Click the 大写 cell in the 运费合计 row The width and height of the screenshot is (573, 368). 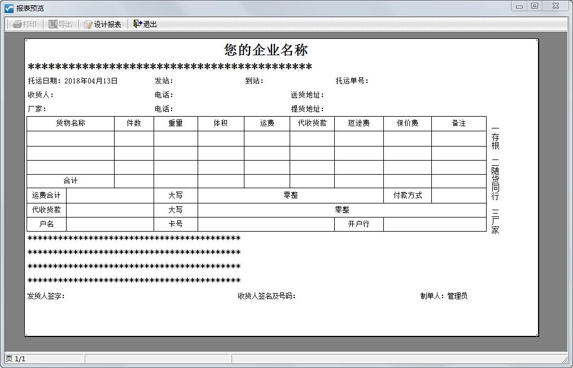pyautogui.click(x=176, y=196)
